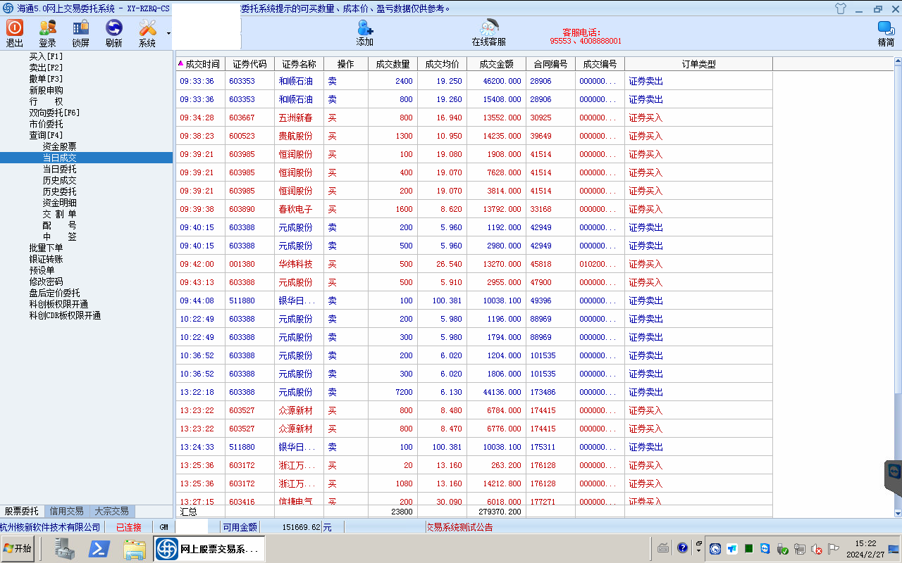
Task: Sort by 成交时间 column header
Action: pos(202,64)
